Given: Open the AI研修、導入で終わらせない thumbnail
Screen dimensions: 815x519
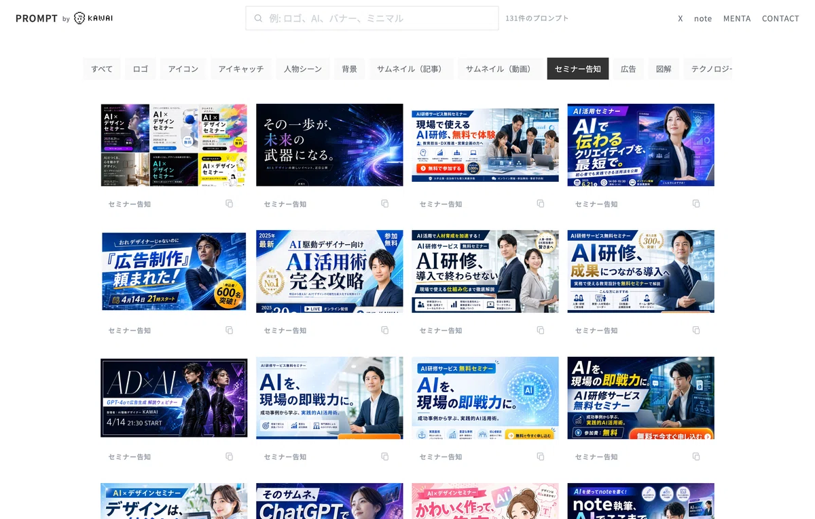Looking at the screenshot, I should click(x=485, y=271).
